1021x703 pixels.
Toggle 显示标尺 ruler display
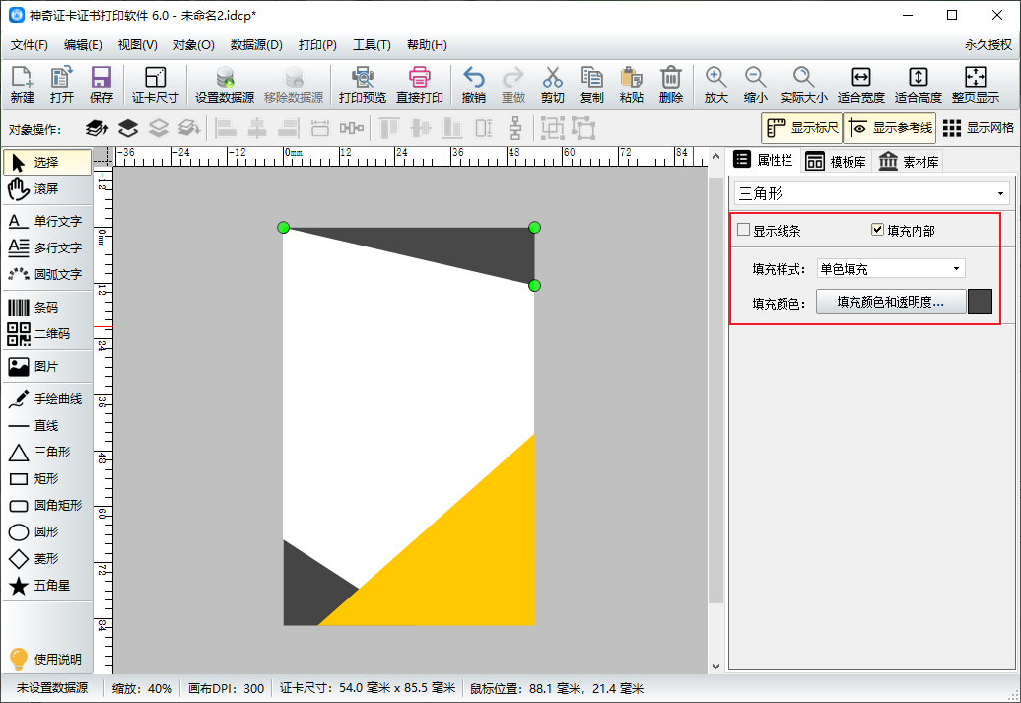(x=801, y=128)
